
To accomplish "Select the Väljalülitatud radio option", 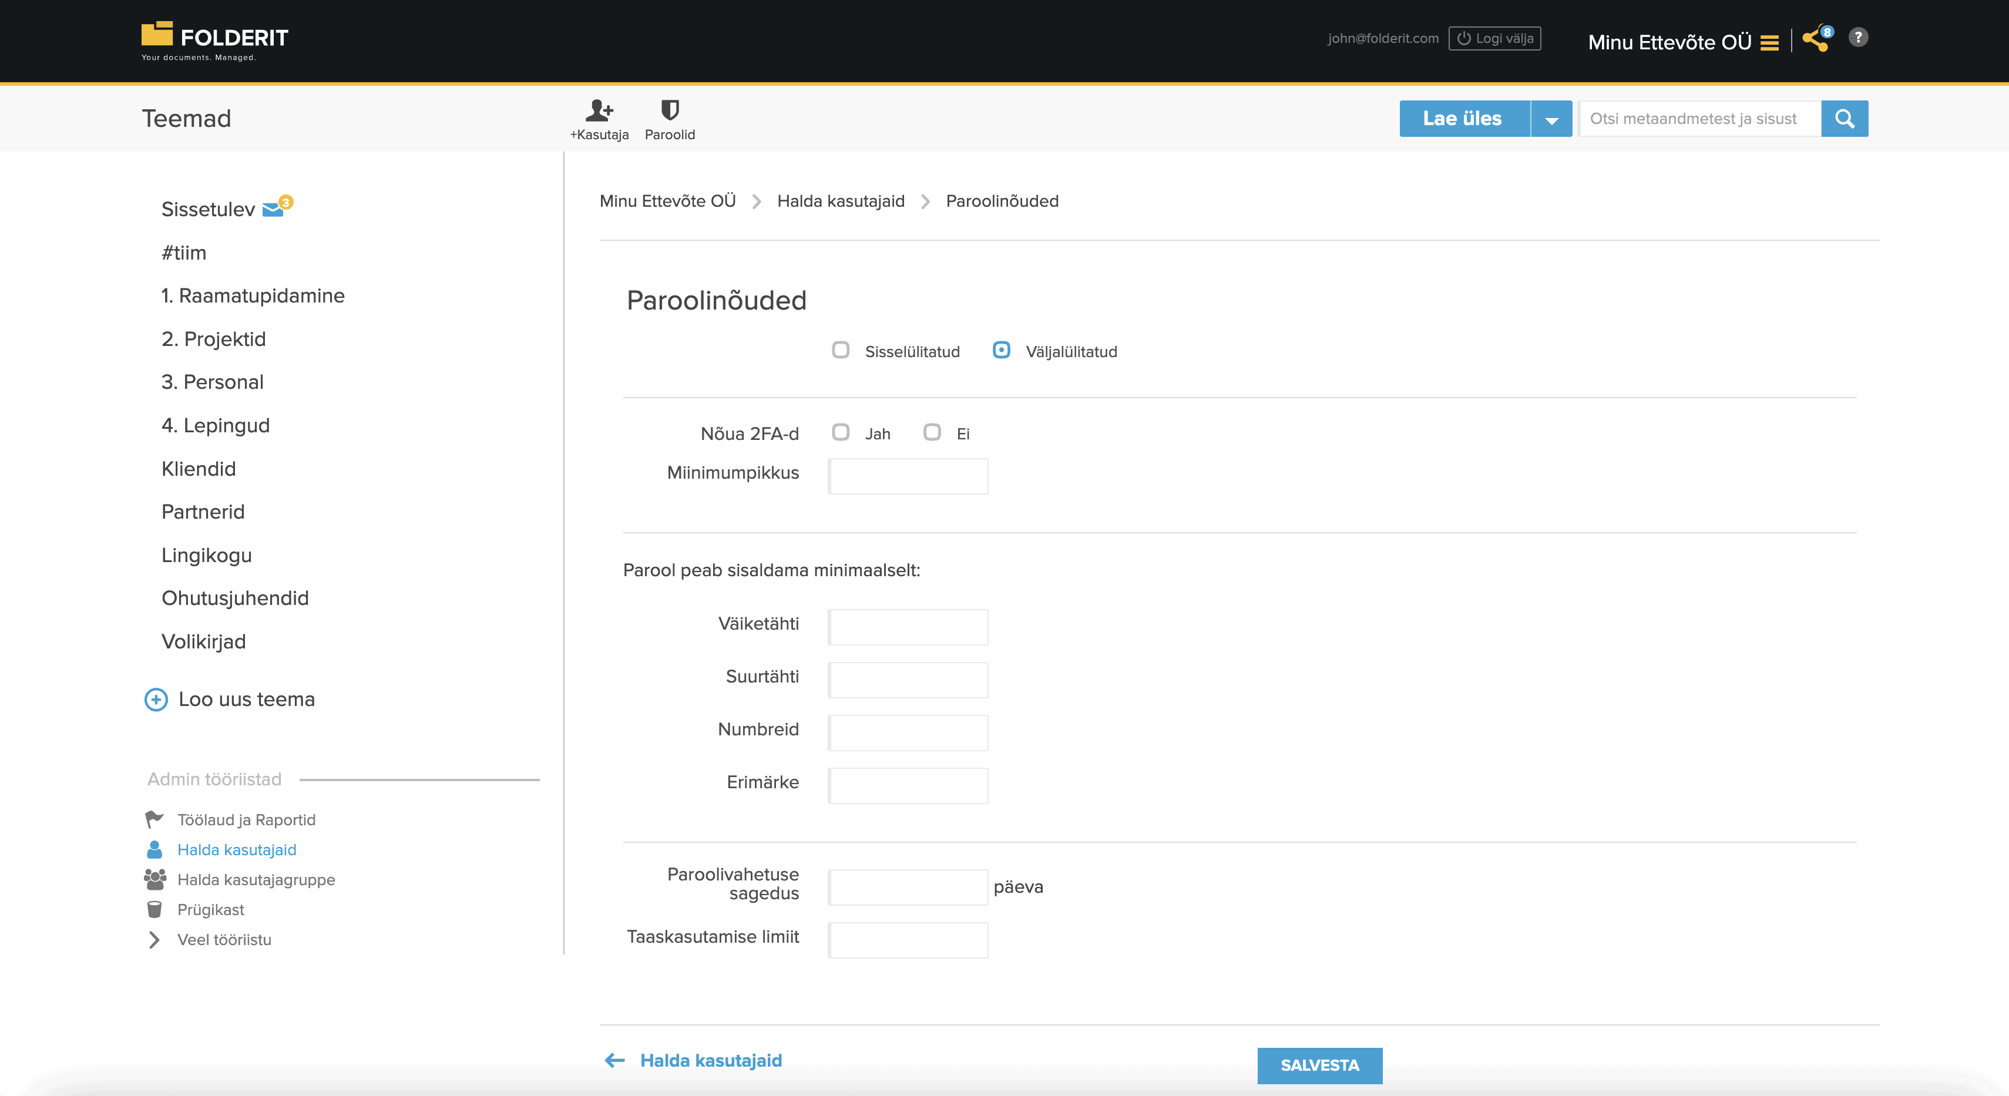I will (x=1002, y=350).
